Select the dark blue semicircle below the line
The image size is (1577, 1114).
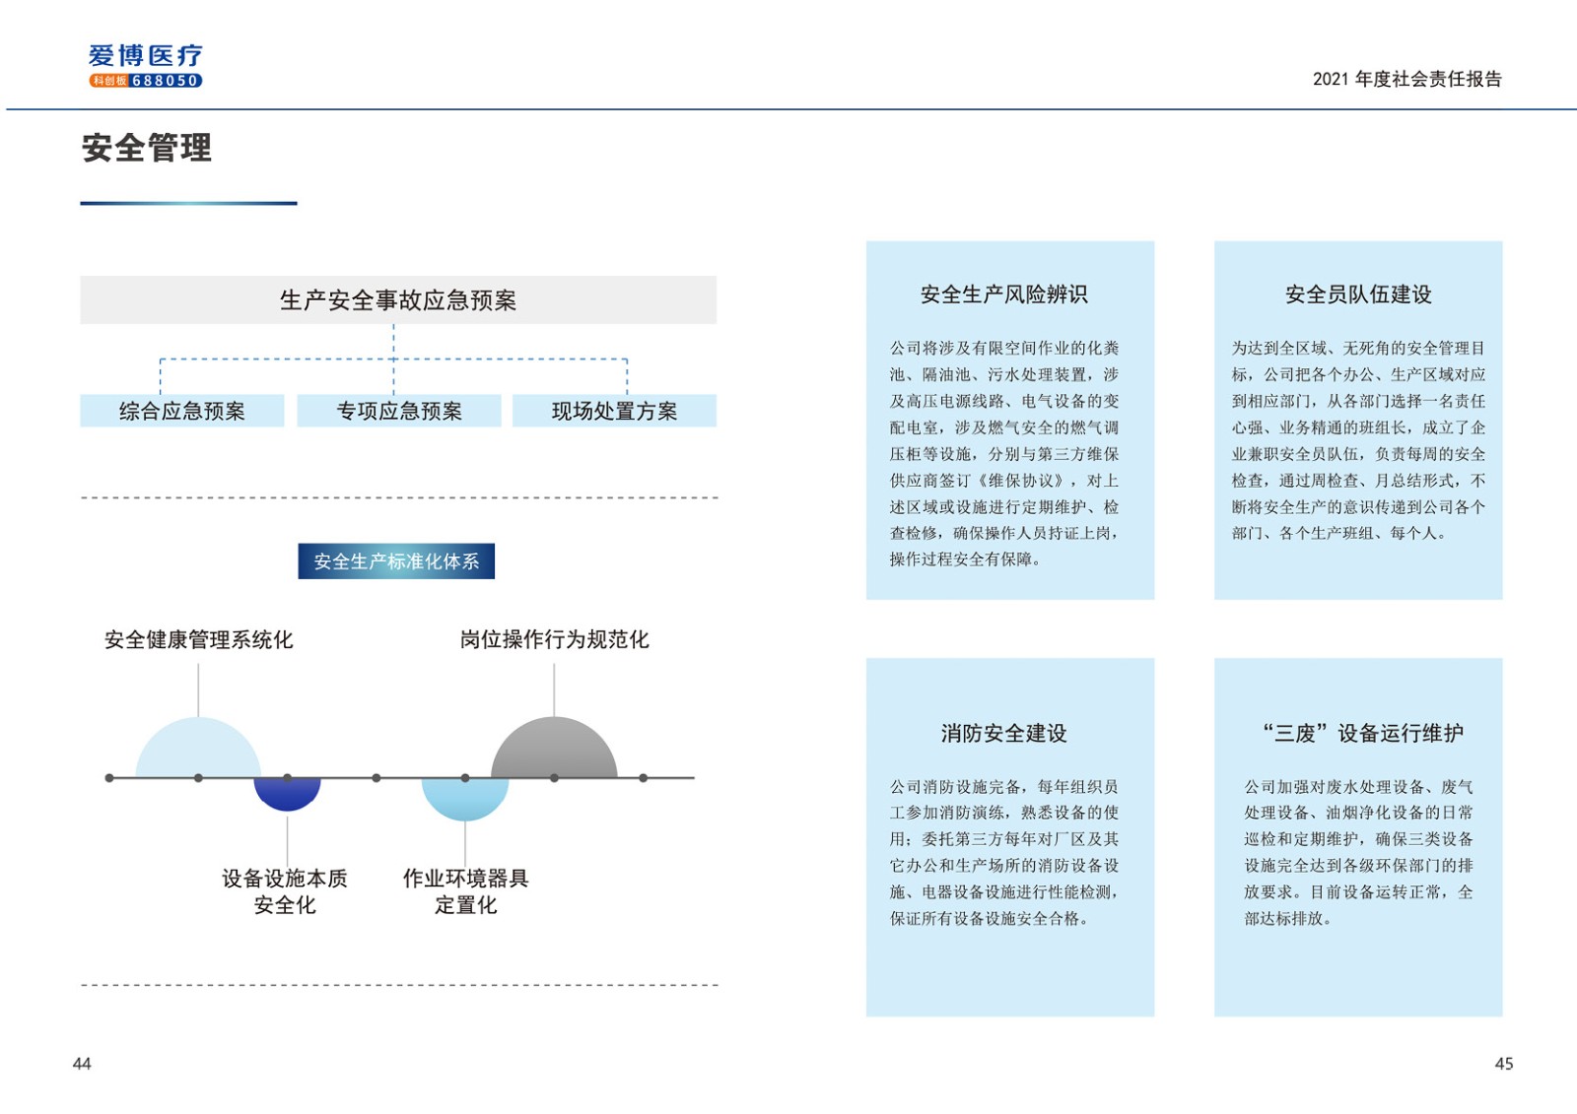(x=287, y=792)
